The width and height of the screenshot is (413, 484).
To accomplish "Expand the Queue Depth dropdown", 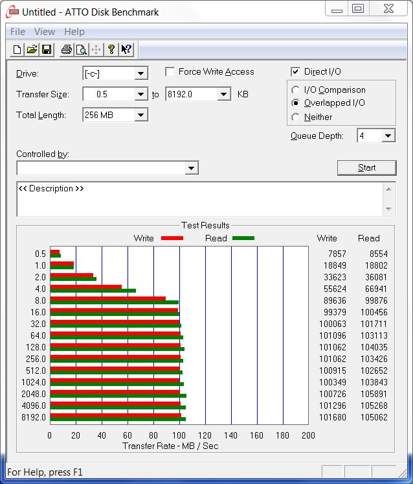I will click(x=388, y=136).
